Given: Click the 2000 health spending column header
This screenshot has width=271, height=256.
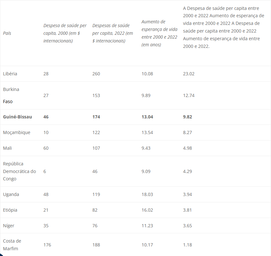Looking at the screenshot, I should (65, 33).
